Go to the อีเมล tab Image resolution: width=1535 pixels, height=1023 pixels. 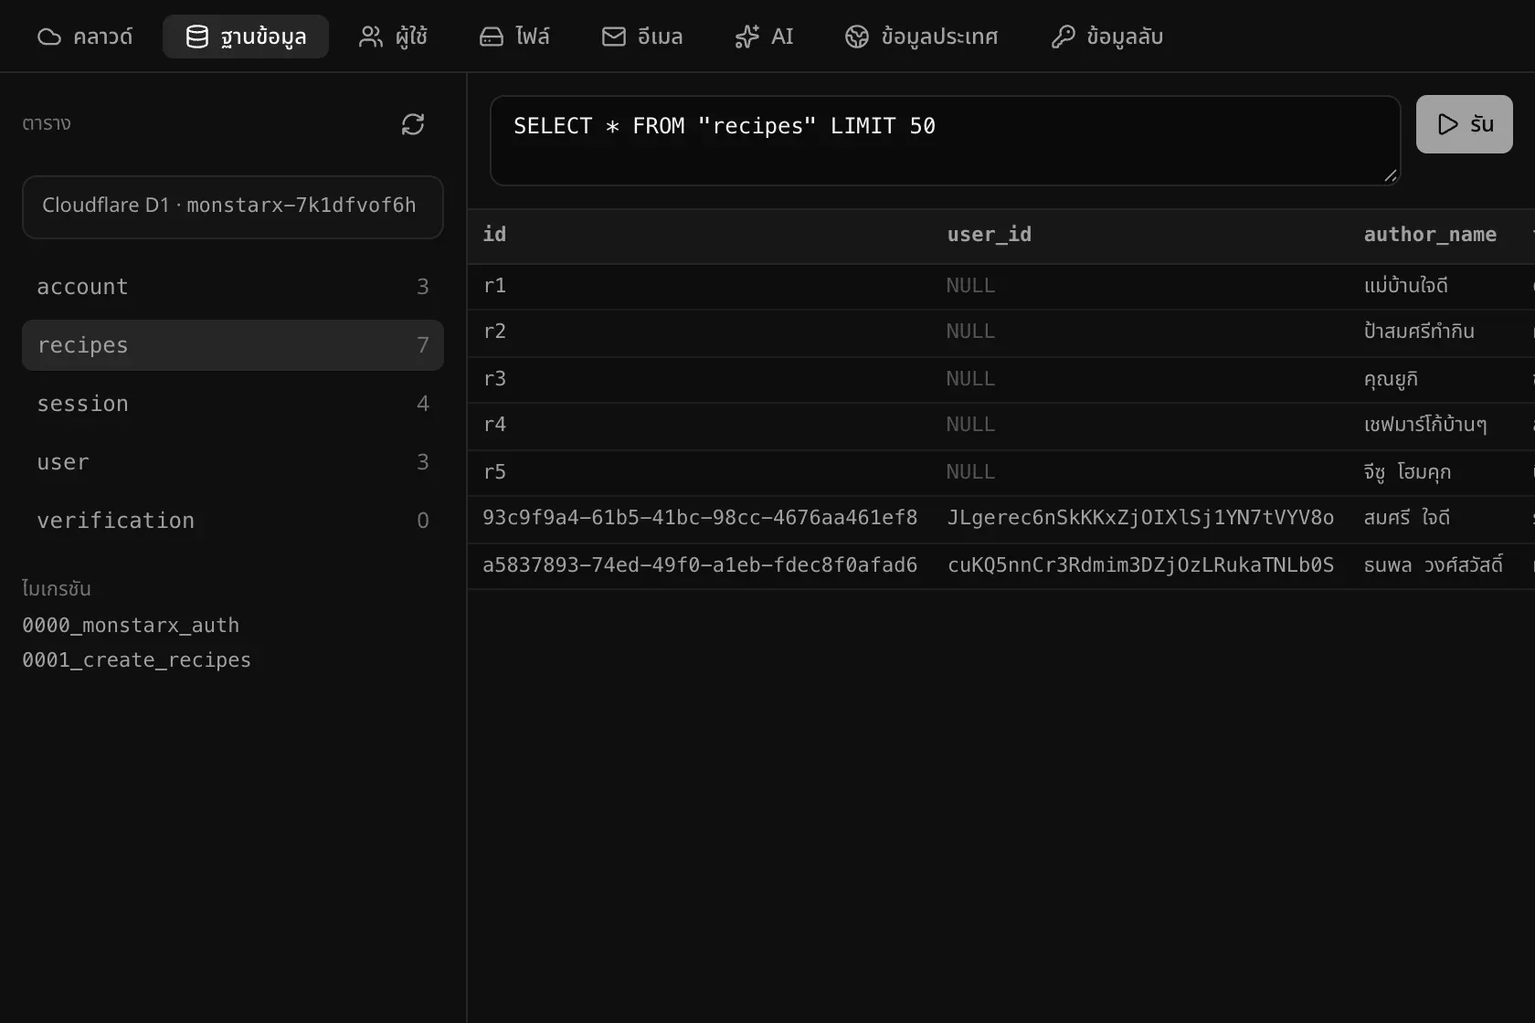pos(642,37)
